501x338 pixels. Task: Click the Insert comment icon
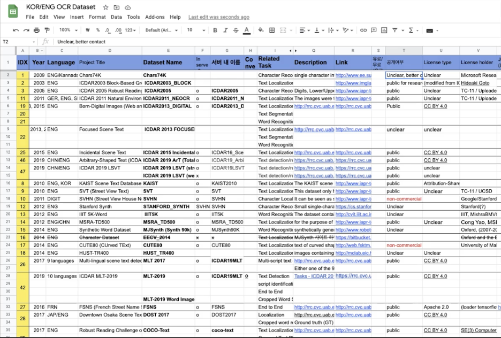click(374, 30)
